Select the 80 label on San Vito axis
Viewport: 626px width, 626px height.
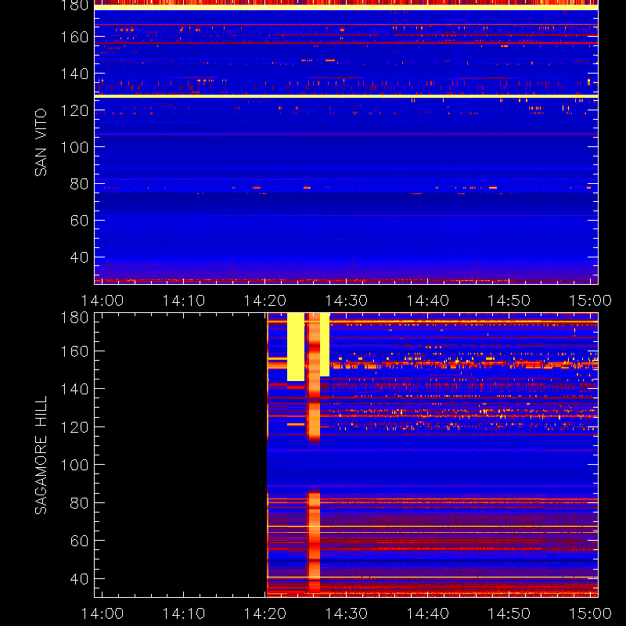79,184
